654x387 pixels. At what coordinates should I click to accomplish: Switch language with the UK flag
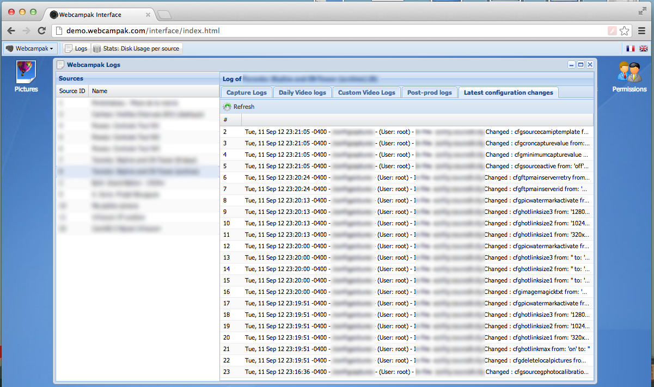coord(644,48)
